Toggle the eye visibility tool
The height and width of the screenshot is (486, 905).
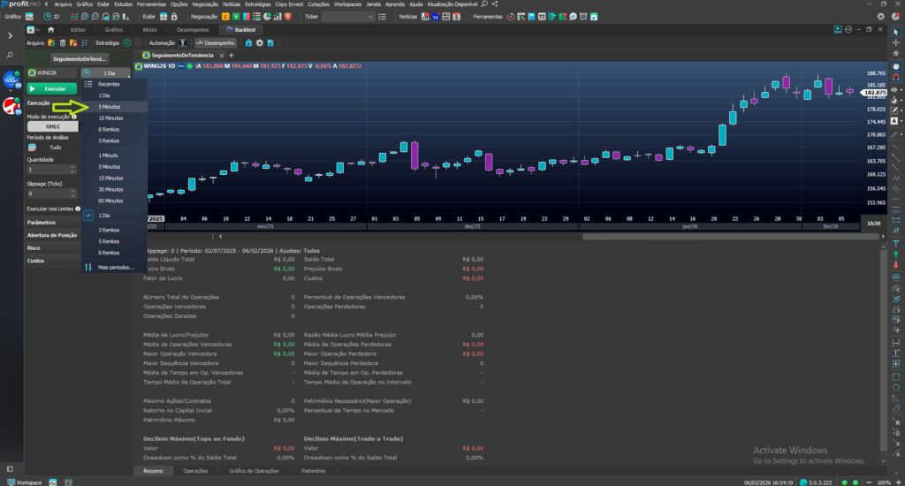[894, 90]
